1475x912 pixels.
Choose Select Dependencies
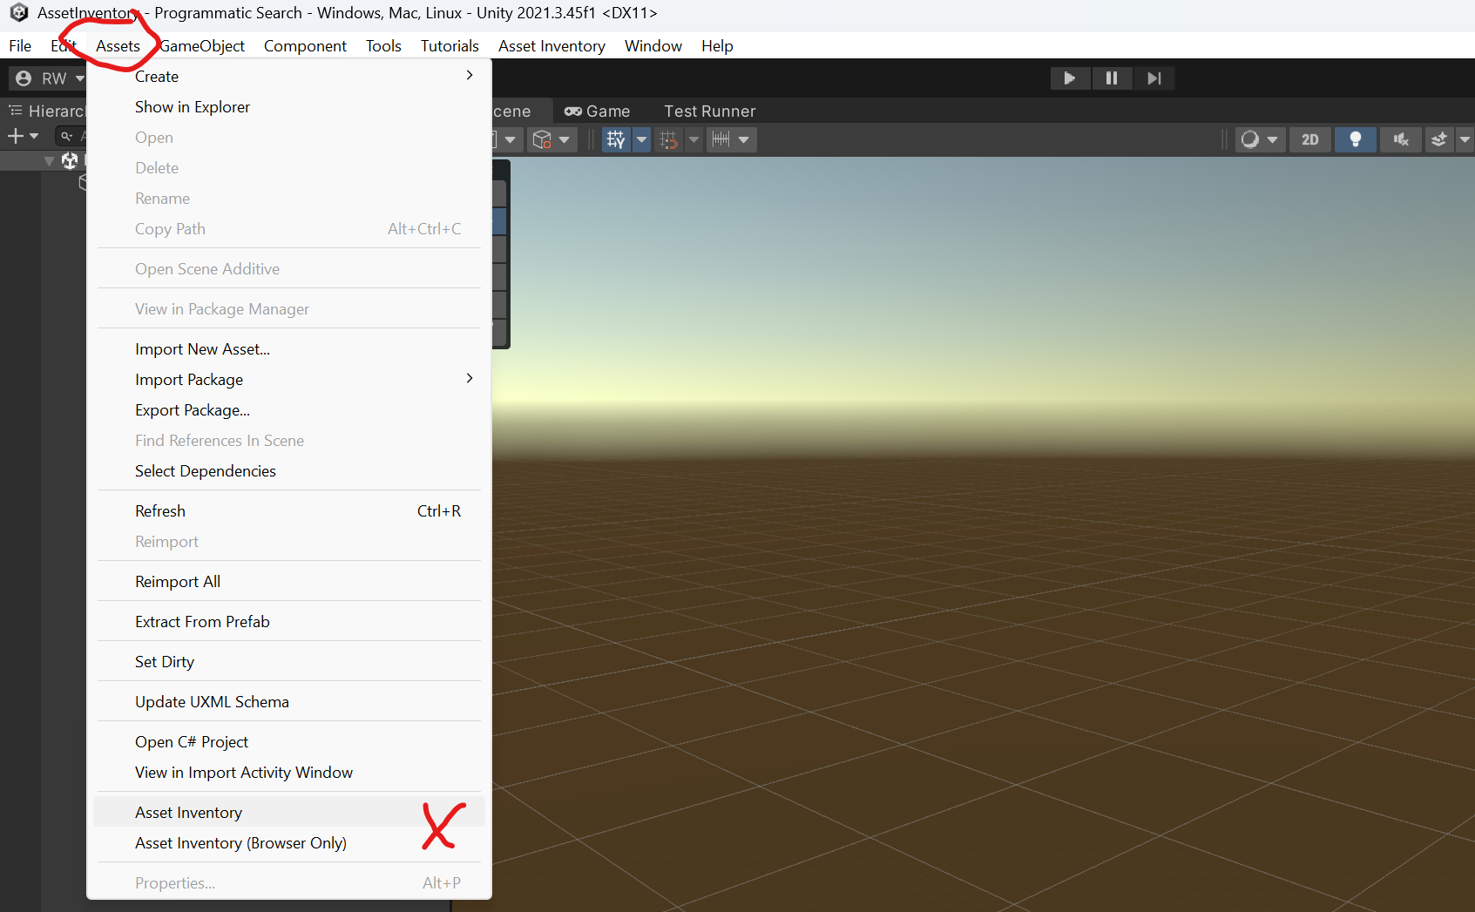(289, 470)
